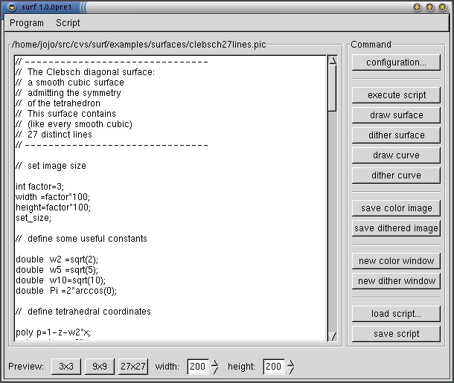Minimize the surf window
The image size is (454, 383).
(x=418, y=7)
